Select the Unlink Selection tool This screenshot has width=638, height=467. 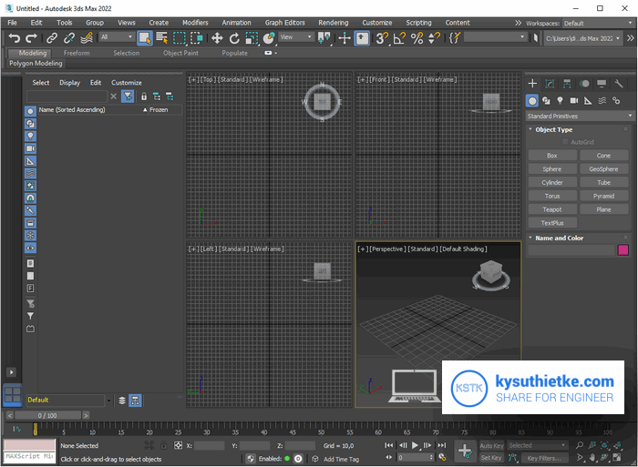coord(68,38)
